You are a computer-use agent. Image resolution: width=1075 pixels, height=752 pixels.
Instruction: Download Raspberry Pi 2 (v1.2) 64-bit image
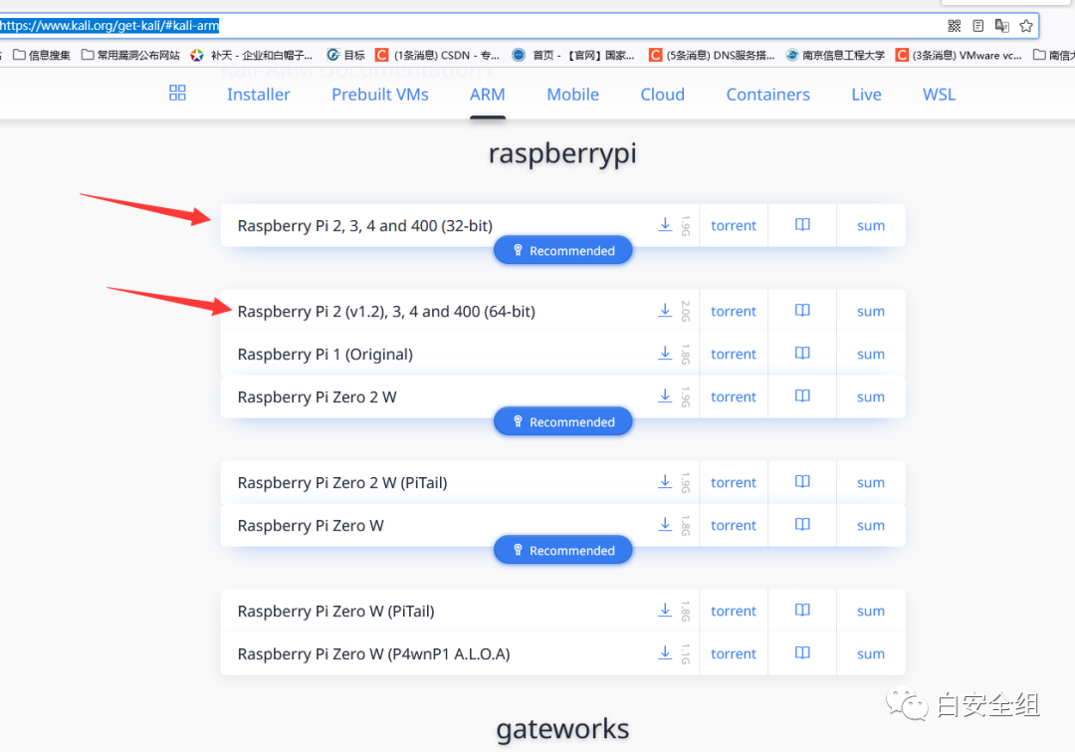pos(665,310)
